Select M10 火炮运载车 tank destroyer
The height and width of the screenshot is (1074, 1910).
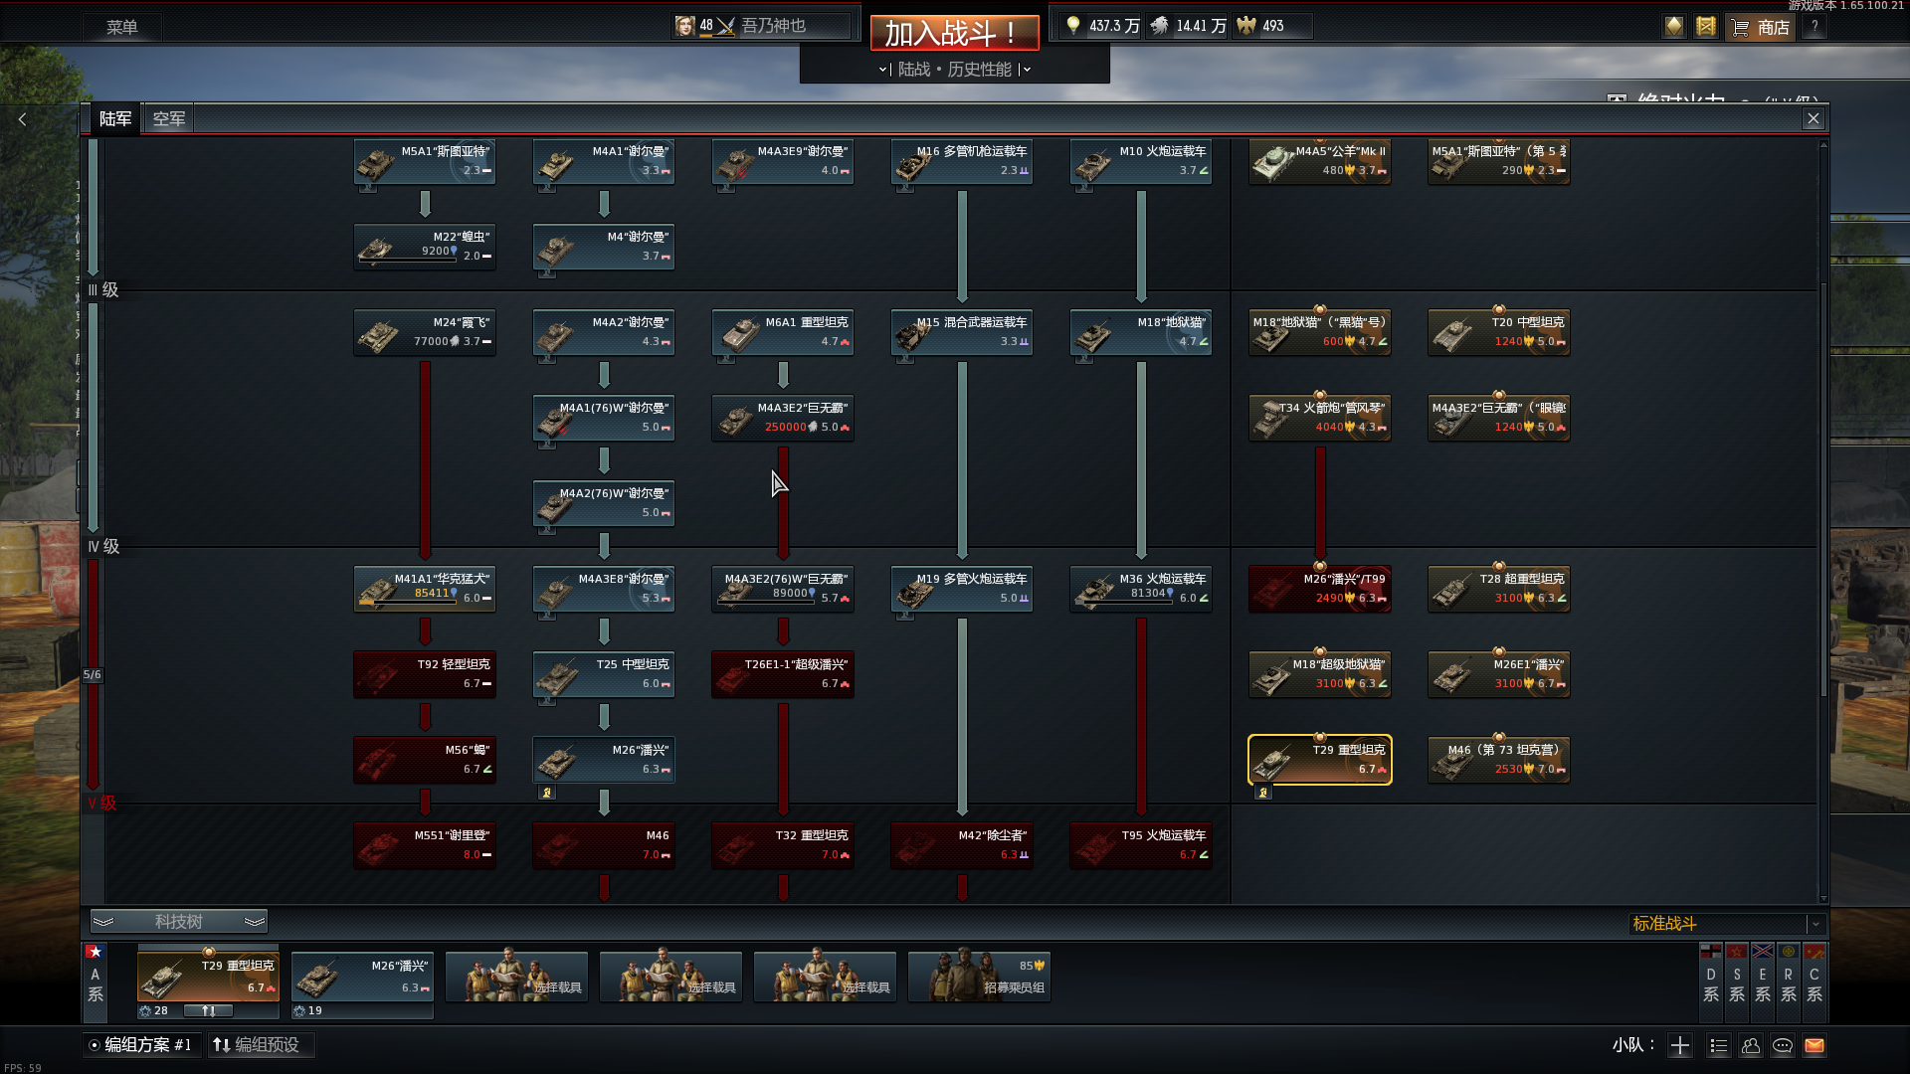pyautogui.click(x=1141, y=161)
